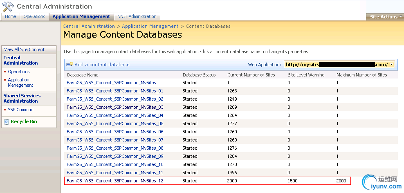Open database ending in MySites_10
Screen dimensions: 404x193
(x=115, y=164)
